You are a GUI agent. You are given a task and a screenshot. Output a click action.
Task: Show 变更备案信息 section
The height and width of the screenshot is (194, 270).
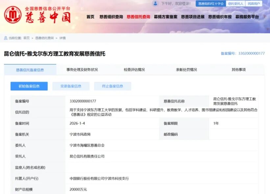71,86
